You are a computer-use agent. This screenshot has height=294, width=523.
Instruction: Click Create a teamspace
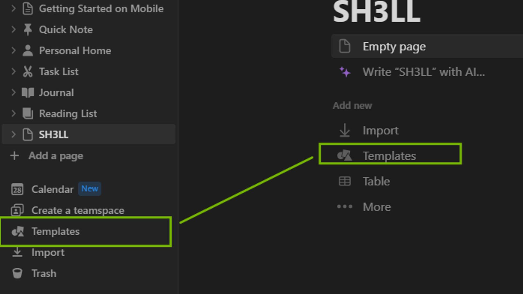67,210
